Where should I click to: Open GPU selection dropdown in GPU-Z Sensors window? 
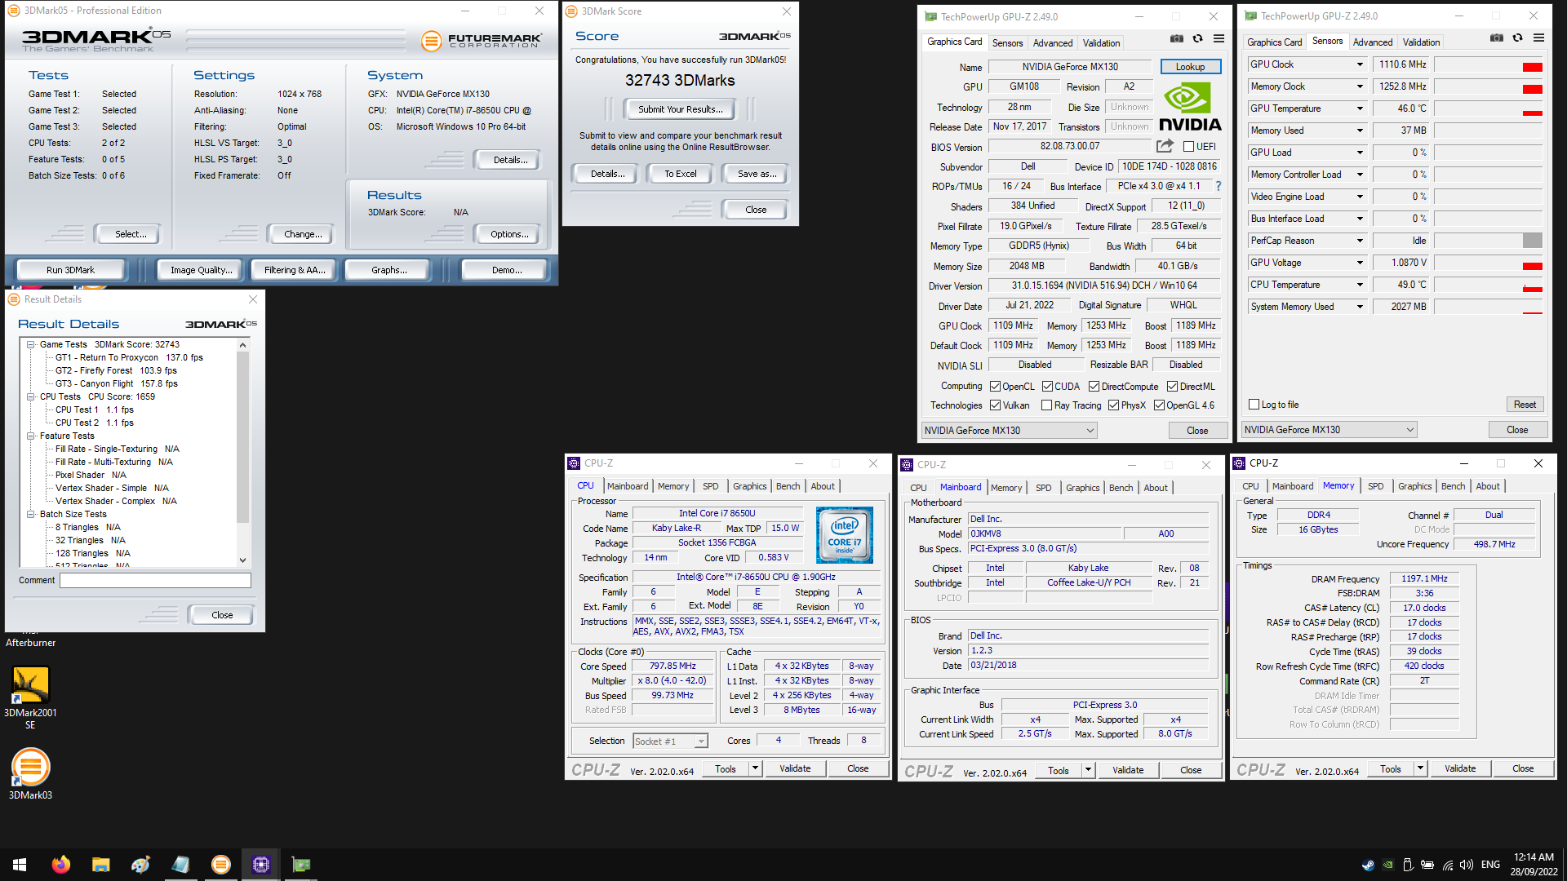(1329, 430)
